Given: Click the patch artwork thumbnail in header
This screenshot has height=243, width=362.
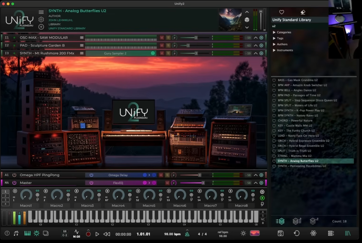Looking at the screenshot, I should (230, 20).
